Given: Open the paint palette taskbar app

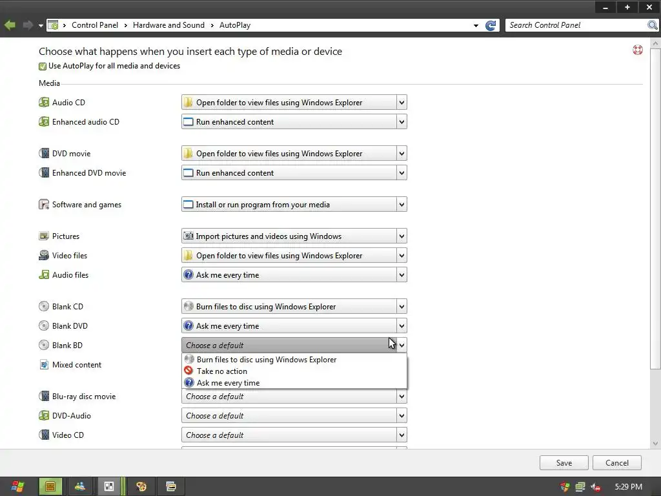Looking at the screenshot, I should [141, 487].
